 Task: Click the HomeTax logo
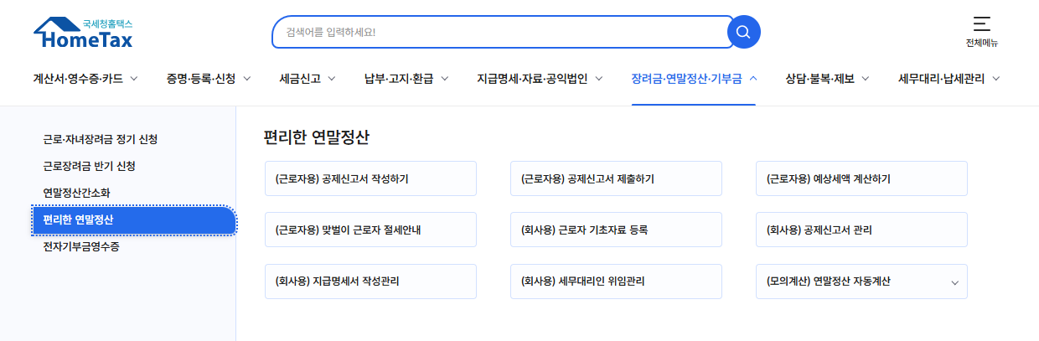point(83,33)
